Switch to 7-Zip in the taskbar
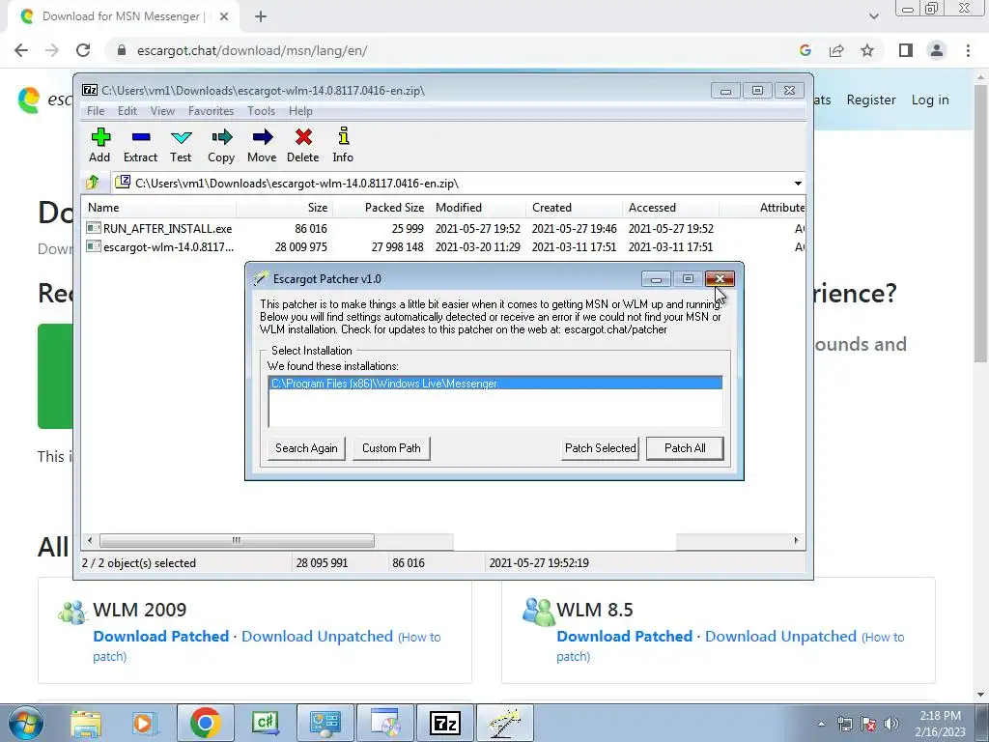989x742 pixels. coord(445,723)
